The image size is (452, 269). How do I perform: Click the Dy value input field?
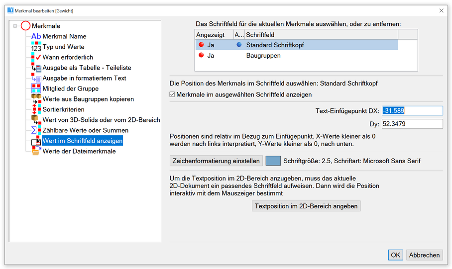click(x=412, y=124)
